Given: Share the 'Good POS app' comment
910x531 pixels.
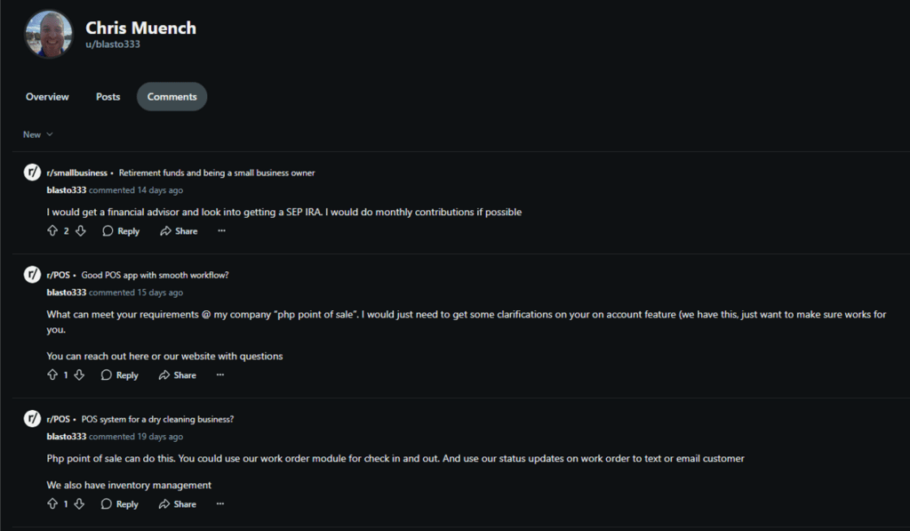Looking at the screenshot, I should 178,375.
